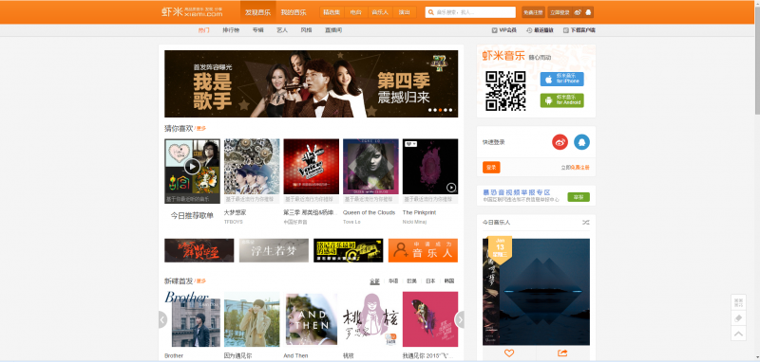
Task: Open the Voice of China album cover
Action: (312, 167)
